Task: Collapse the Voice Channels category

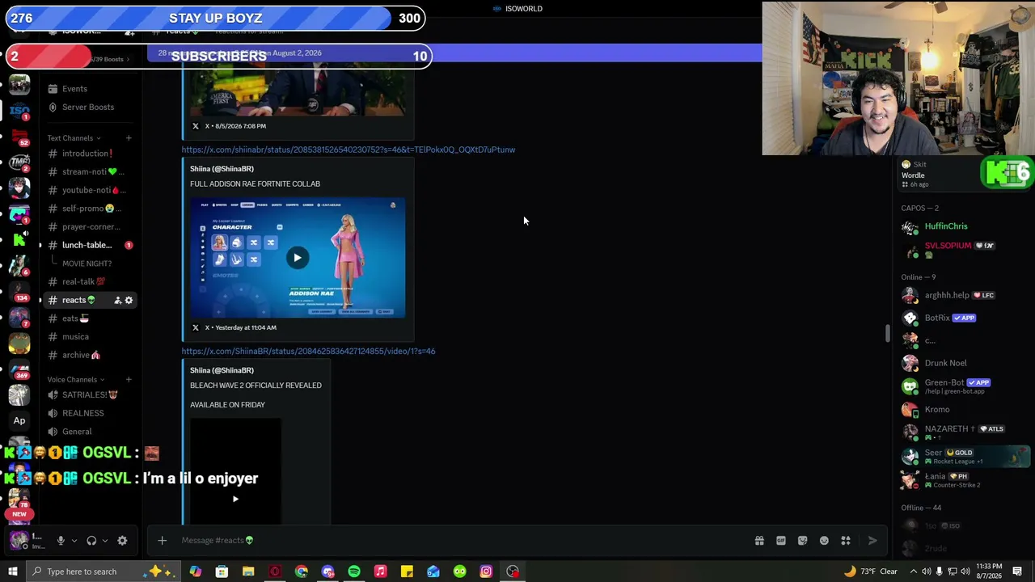Action: [76, 380]
